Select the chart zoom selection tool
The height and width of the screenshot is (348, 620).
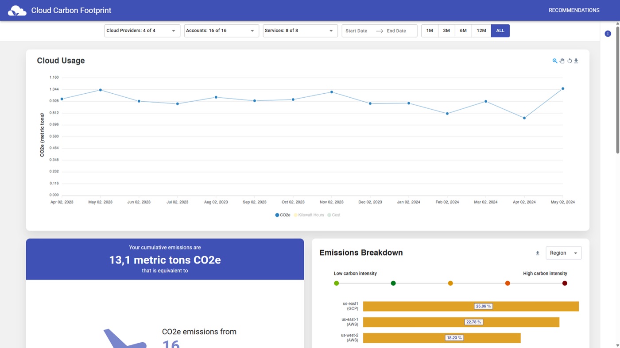click(555, 61)
